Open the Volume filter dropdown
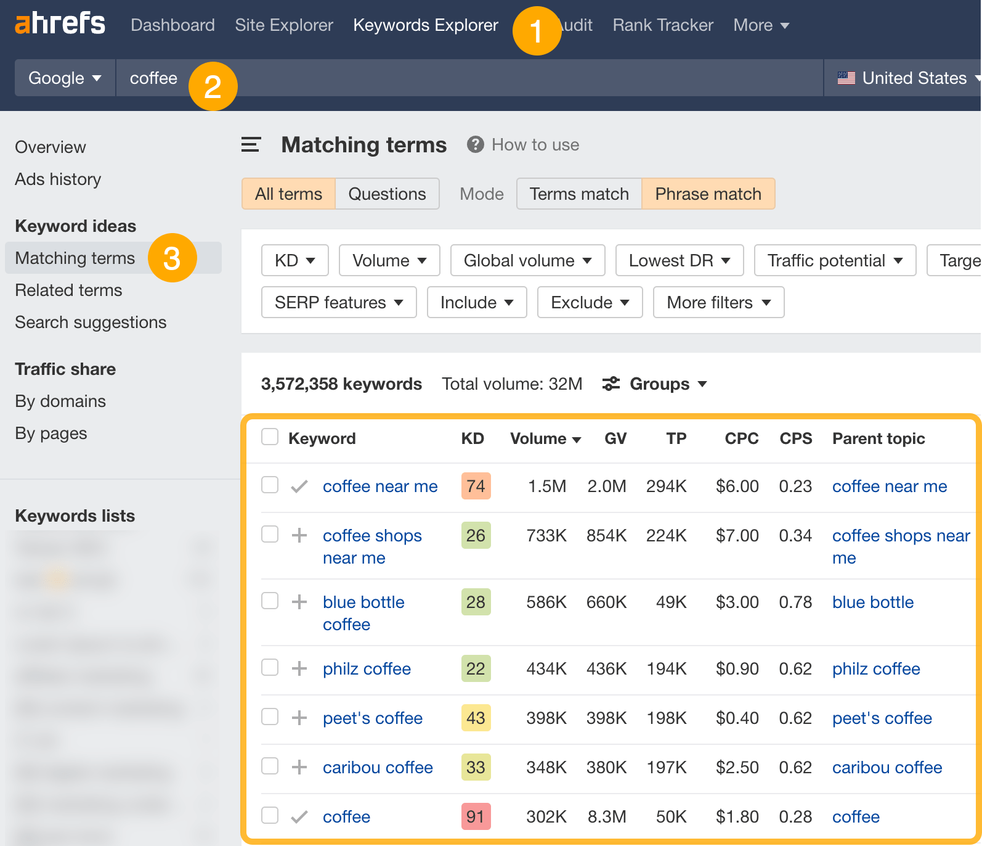Image resolution: width=982 pixels, height=846 pixels. click(x=389, y=260)
